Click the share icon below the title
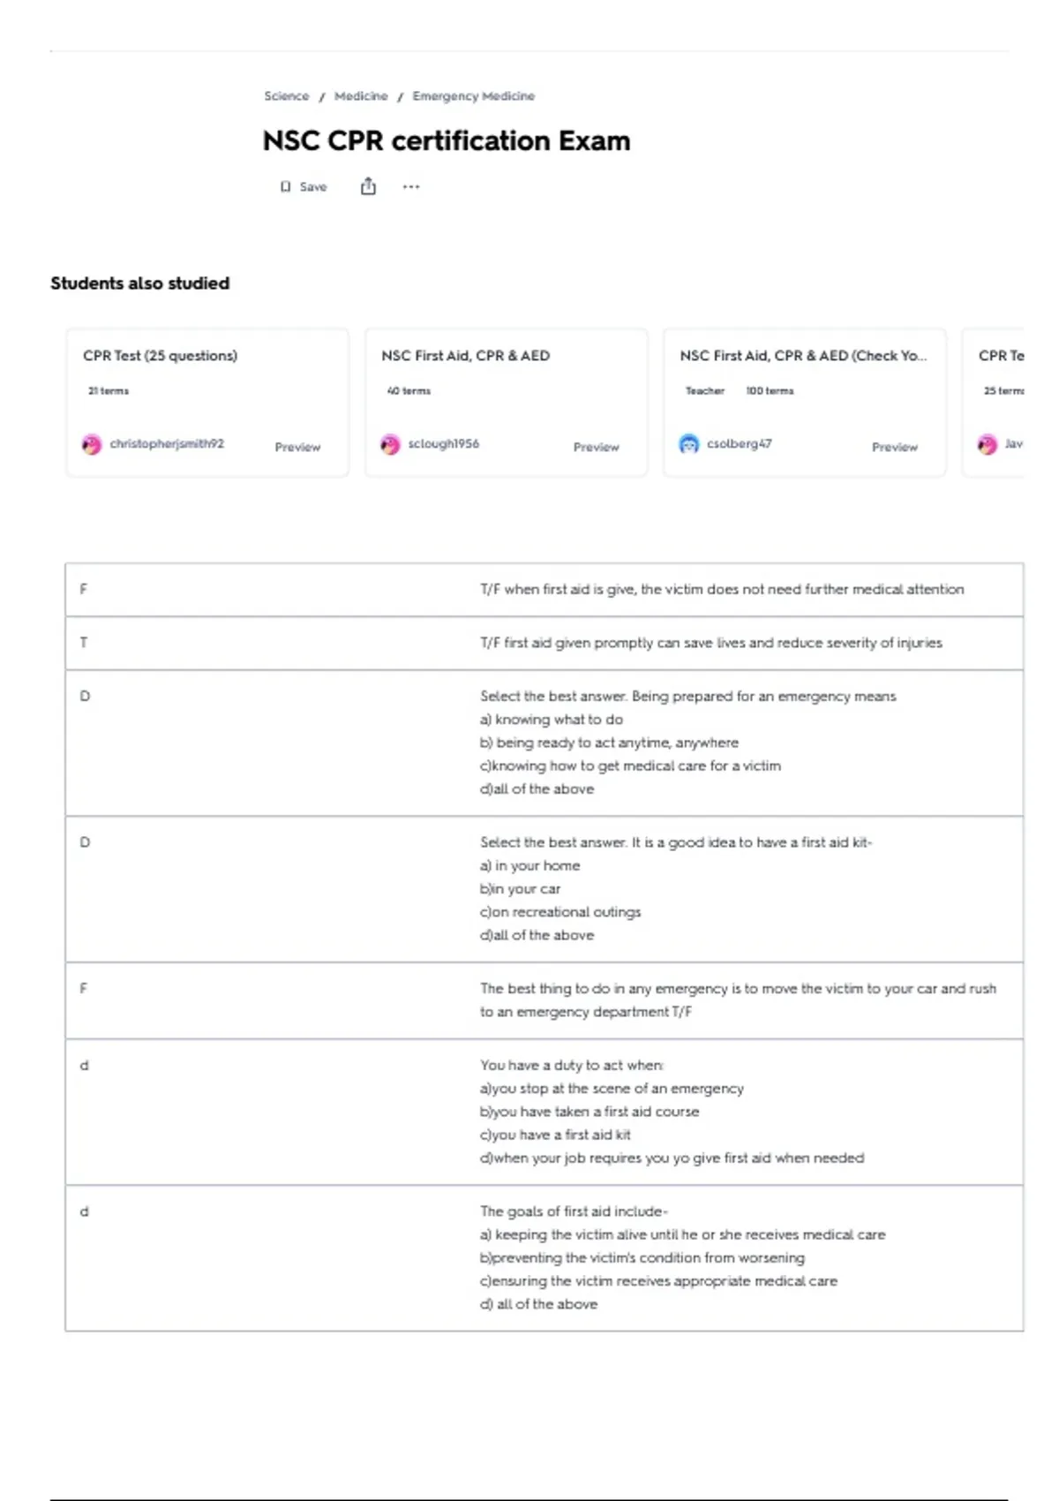Screen dimensions: 1059x1501 click(x=368, y=186)
